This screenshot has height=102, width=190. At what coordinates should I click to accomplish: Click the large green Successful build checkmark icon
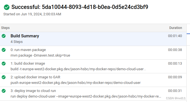click(x=6, y=7)
